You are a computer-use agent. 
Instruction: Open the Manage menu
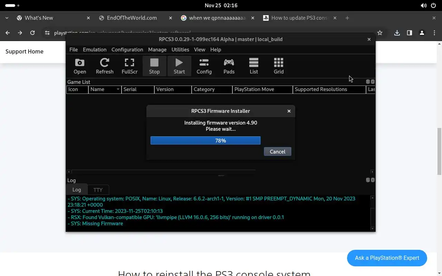[x=157, y=50]
